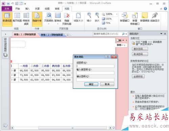Create a New Side Note (新建便笺)
This screenshot has width=169, height=131.
click(x=145, y=18)
